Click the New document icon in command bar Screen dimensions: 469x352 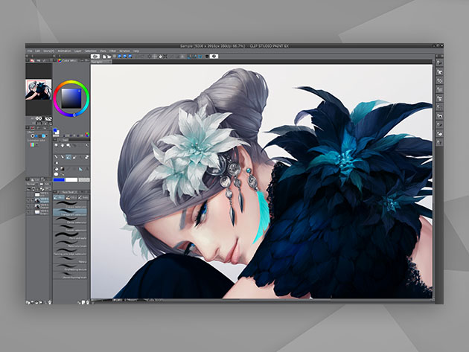pos(104,57)
